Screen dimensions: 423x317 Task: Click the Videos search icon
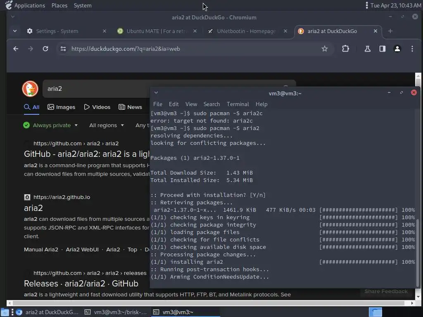[x=87, y=107]
